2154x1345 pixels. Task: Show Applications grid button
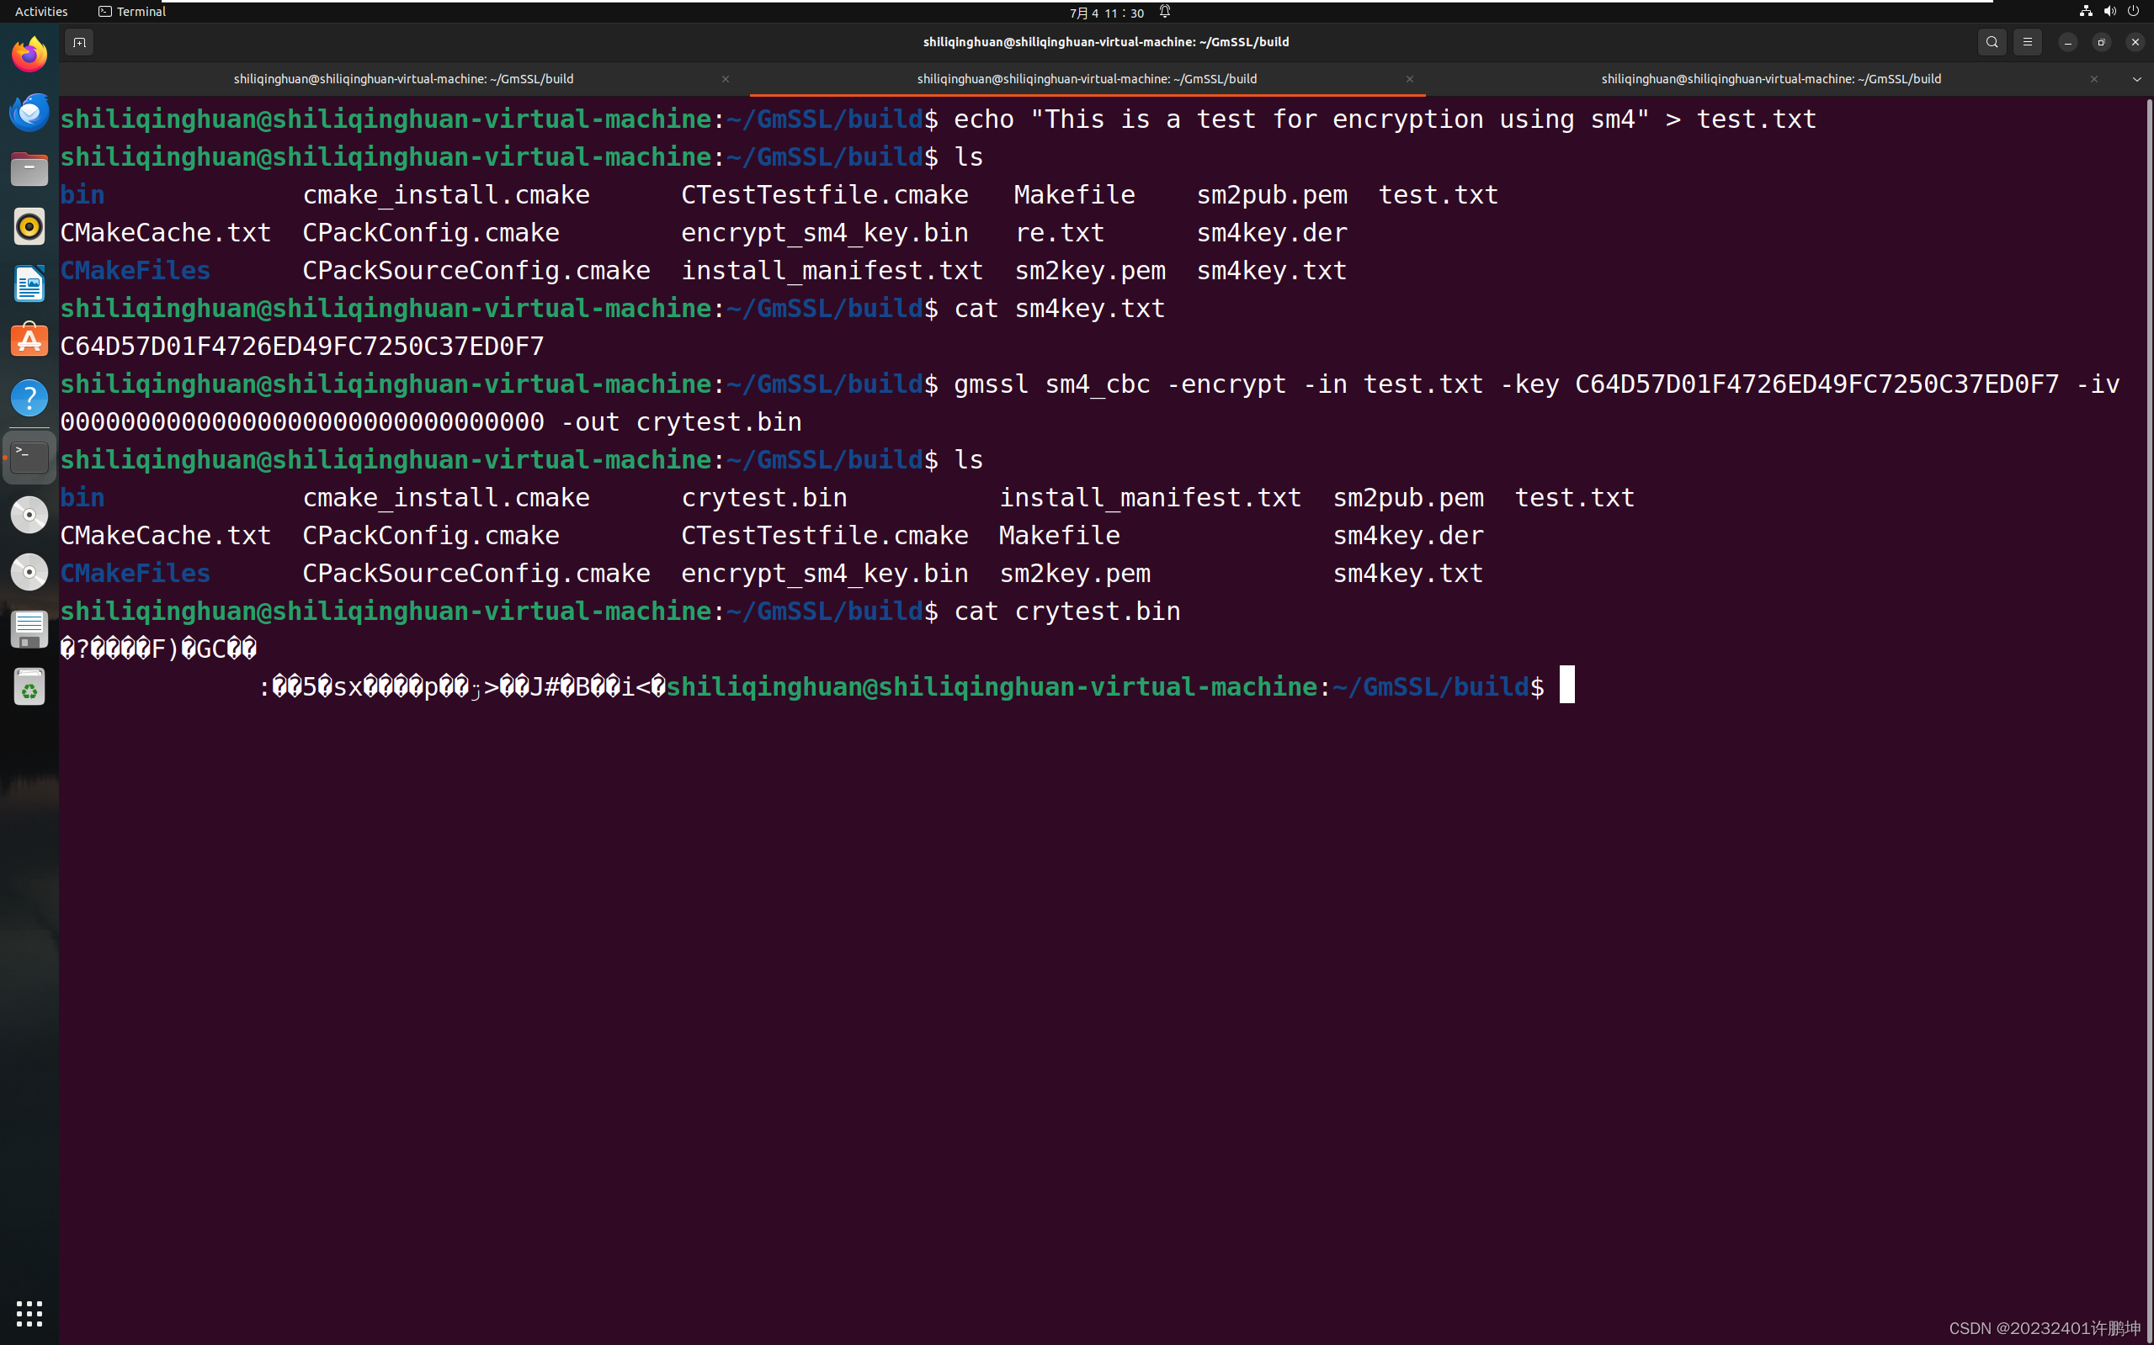29,1313
